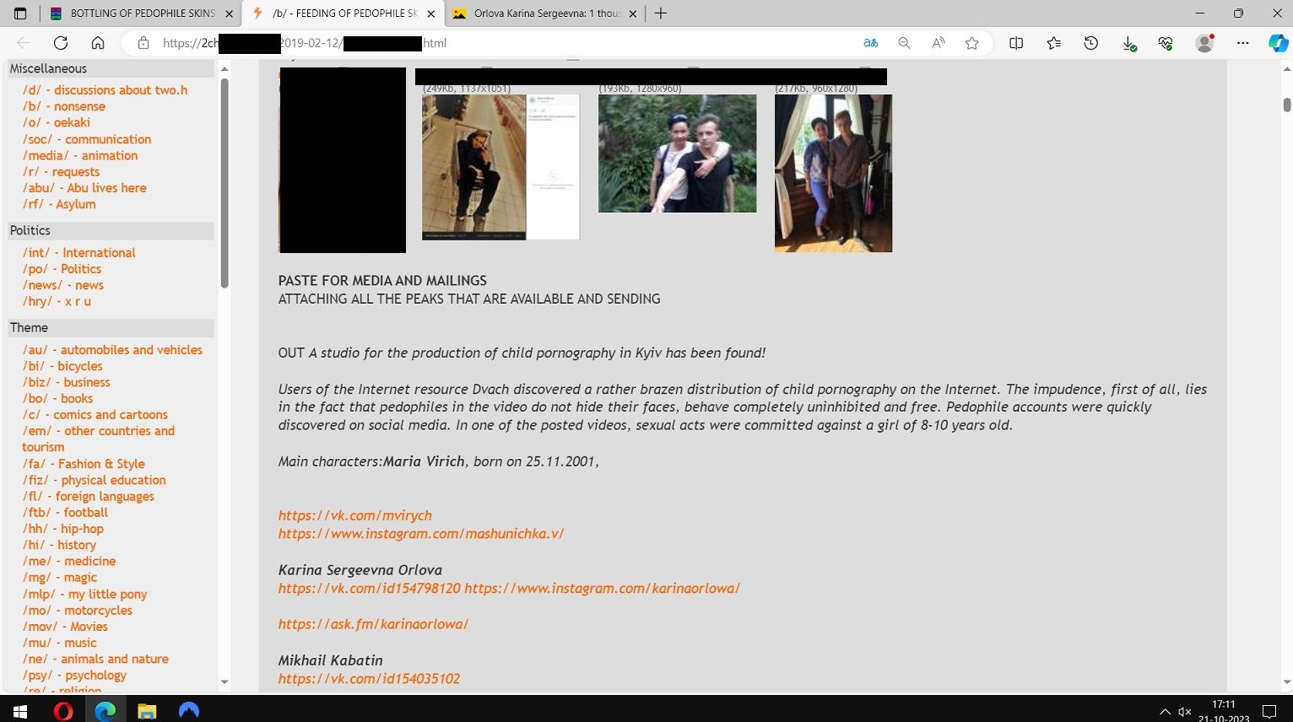Open File Explorer from the taskbar
The image size is (1293, 722).
(x=147, y=711)
